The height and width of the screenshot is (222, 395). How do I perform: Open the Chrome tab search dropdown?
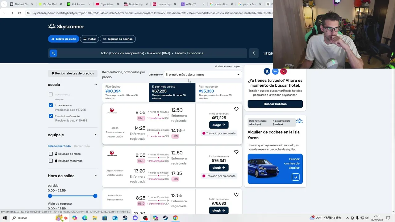(x=4, y=4)
